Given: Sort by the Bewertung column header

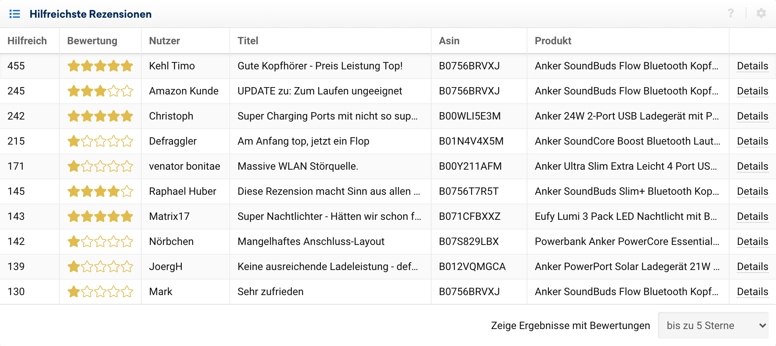Looking at the screenshot, I should 92,41.
